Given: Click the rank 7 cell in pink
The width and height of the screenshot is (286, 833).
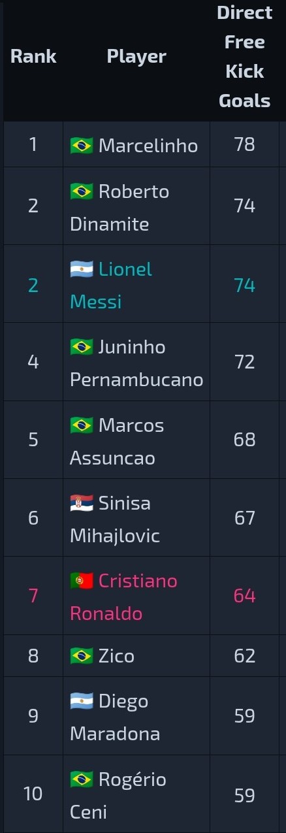Looking at the screenshot, I should pyautogui.click(x=33, y=596).
